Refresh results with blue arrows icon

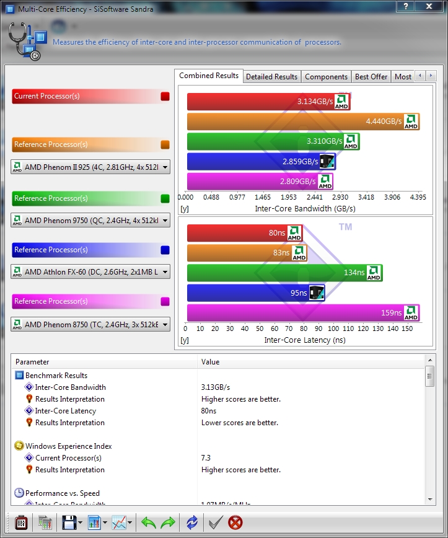[x=192, y=523]
